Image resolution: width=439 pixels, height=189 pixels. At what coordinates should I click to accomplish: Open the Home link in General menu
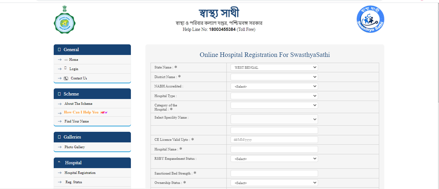pyautogui.click(x=74, y=60)
